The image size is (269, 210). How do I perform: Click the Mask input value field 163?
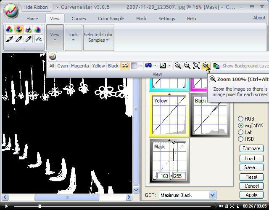click(x=163, y=176)
